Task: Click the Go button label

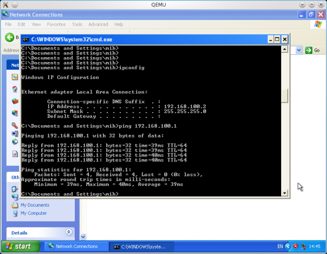Action: tap(317, 50)
